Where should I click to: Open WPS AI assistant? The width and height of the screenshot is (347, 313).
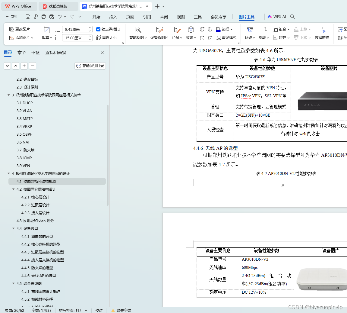(x=277, y=17)
